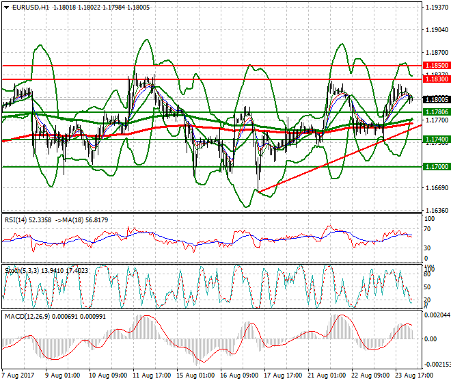Click the 21 Aug 01:00 time label
451x383 pixels.
coord(325,375)
